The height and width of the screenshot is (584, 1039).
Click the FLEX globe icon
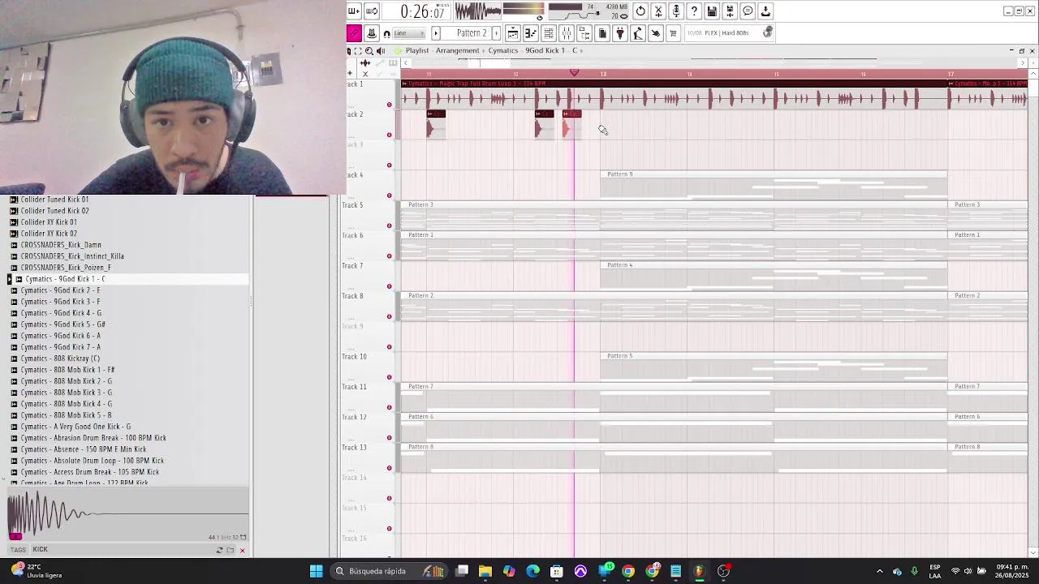coord(768,32)
